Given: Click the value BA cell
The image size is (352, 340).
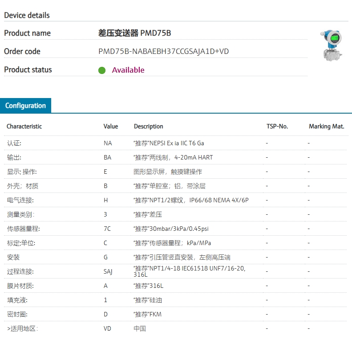Looking at the screenshot, I should point(108,157).
